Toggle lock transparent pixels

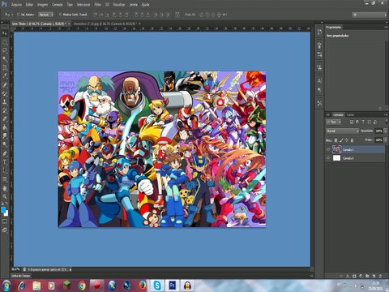(336, 140)
